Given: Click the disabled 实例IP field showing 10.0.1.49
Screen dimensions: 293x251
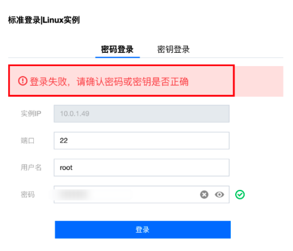Looking at the screenshot, I should coord(141,114).
